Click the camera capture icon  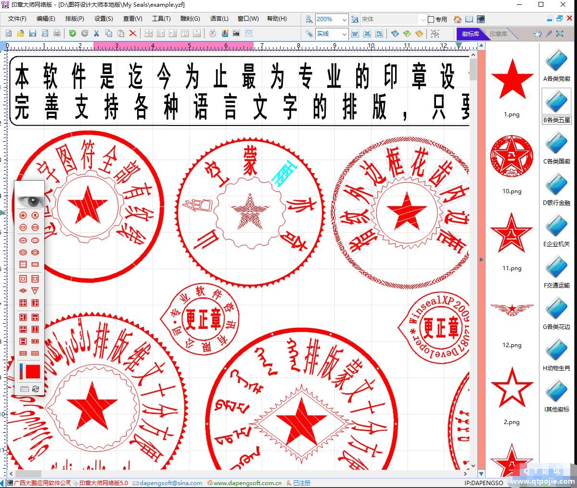click(x=236, y=34)
